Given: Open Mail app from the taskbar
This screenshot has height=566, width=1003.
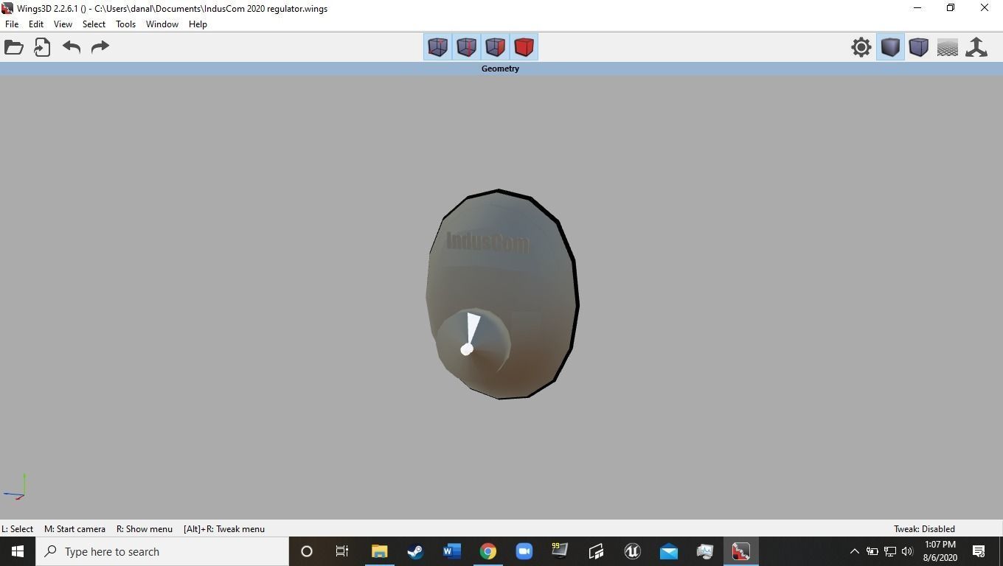Looking at the screenshot, I should pyautogui.click(x=668, y=551).
